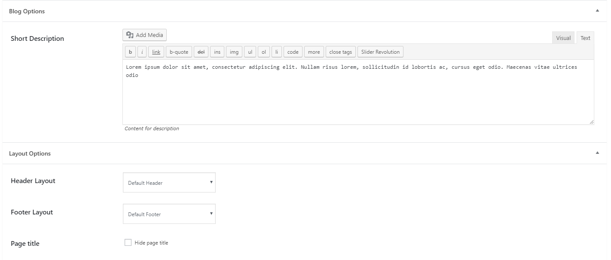Image resolution: width=611 pixels, height=260 pixels.
Task: Open the Slider Revolution button
Action: (x=380, y=52)
